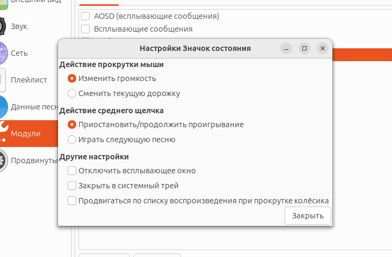This screenshot has height=257, width=392.
Task: Click the Данные песни category icon
Action: point(3,107)
